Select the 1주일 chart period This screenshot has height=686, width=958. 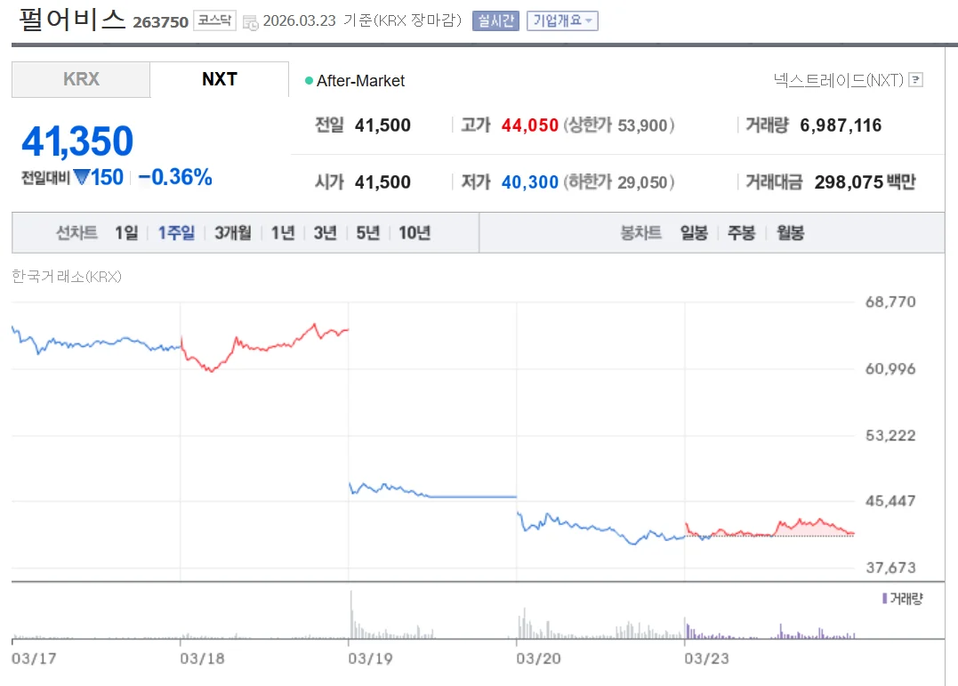[x=176, y=233]
